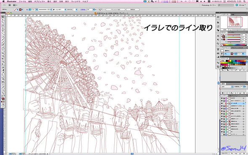Select the Direct Selection tool
This screenshot has height=155, width=248.
[x=3, y=20]
